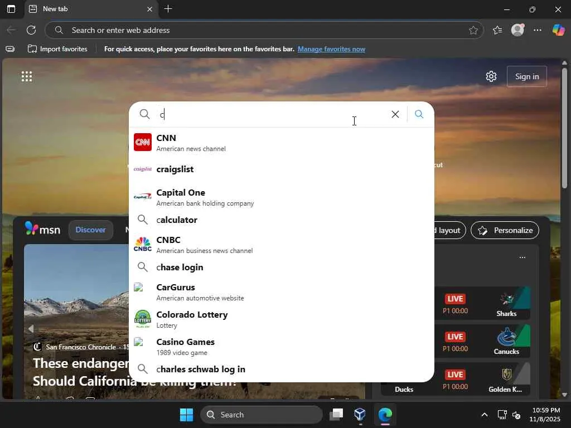Viewport: 571px width, 428px height.
Task: Open Task View on the taskbar
Action: point(336,415)
